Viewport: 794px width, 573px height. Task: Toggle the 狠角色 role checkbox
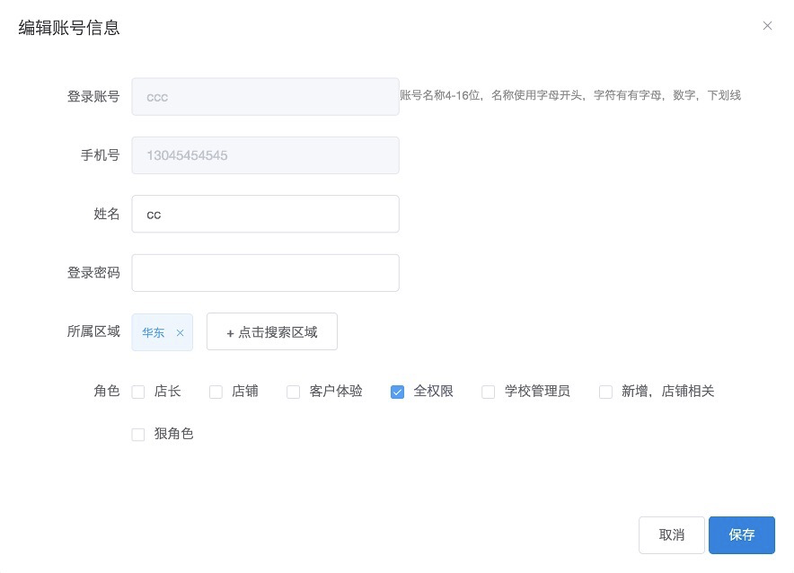point(138,435)
